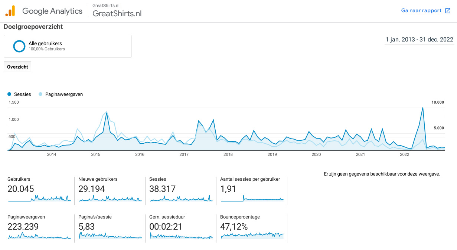The width and height of the screenshot is (457, 250).
Task: Click the Google Analytics wordmark
Action: [52, 11]
